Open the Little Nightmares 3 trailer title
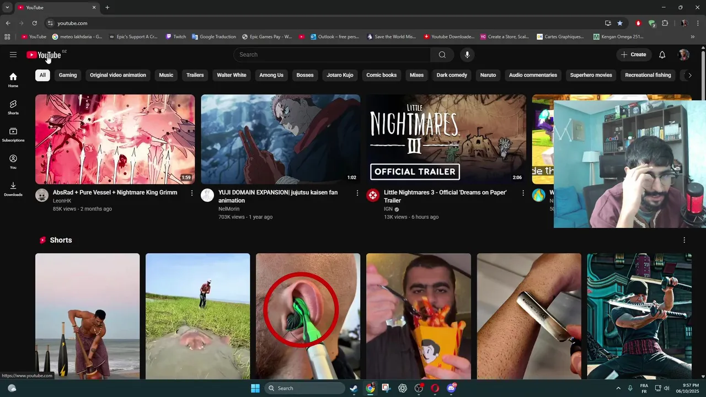This screenshot has height=397, width=706. 445,196
